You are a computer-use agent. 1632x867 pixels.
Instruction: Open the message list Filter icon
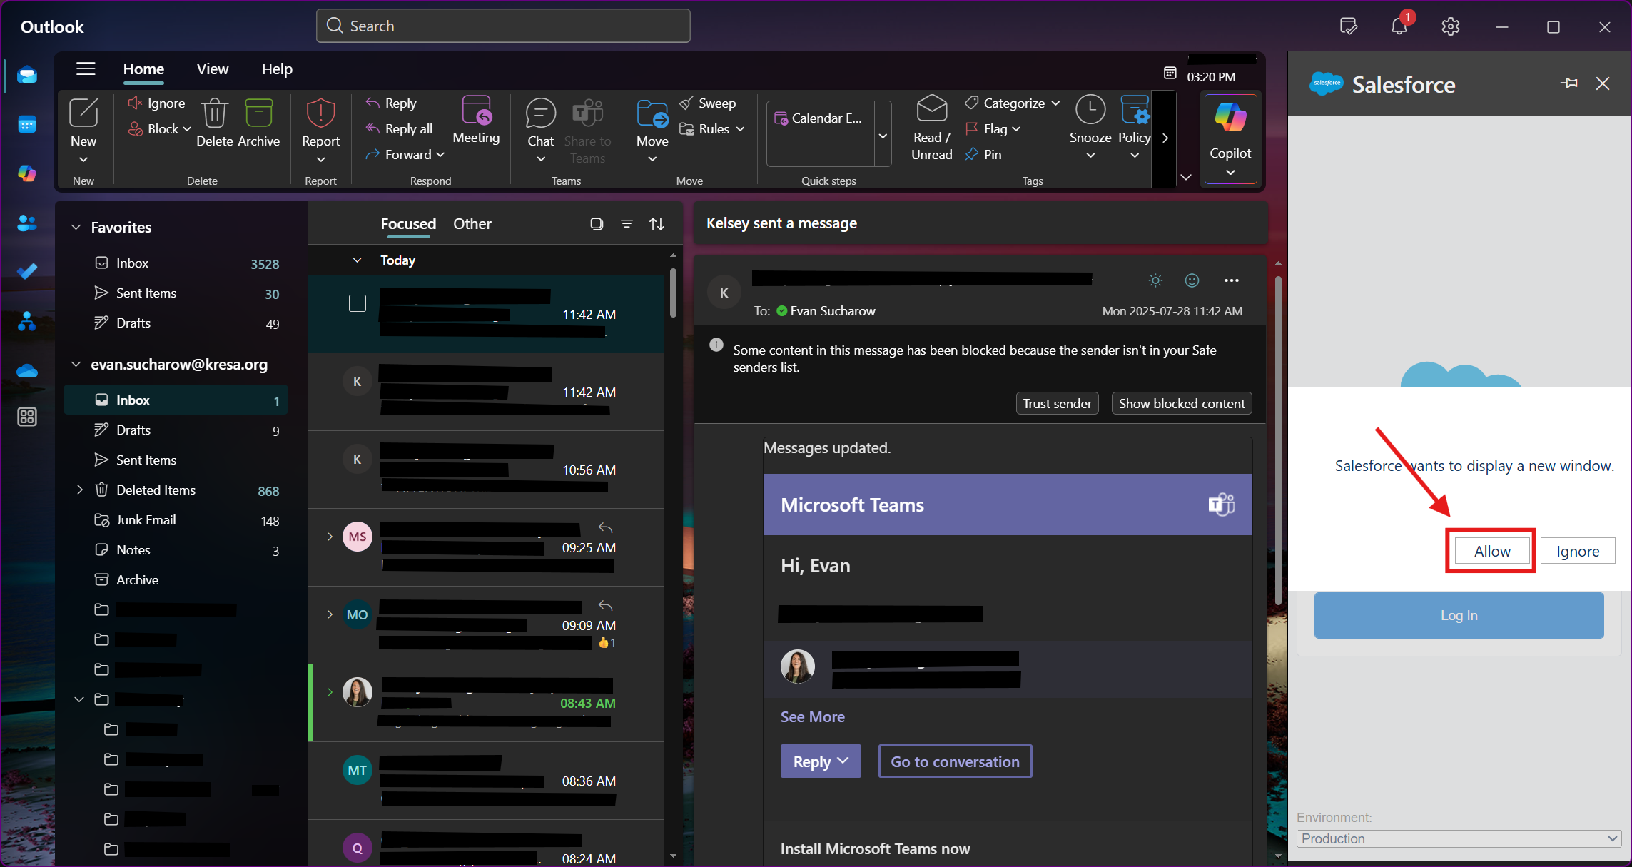(627, 224)
